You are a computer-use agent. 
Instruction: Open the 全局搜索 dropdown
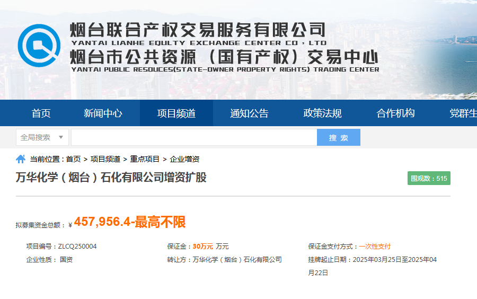(x=42, y=137)
